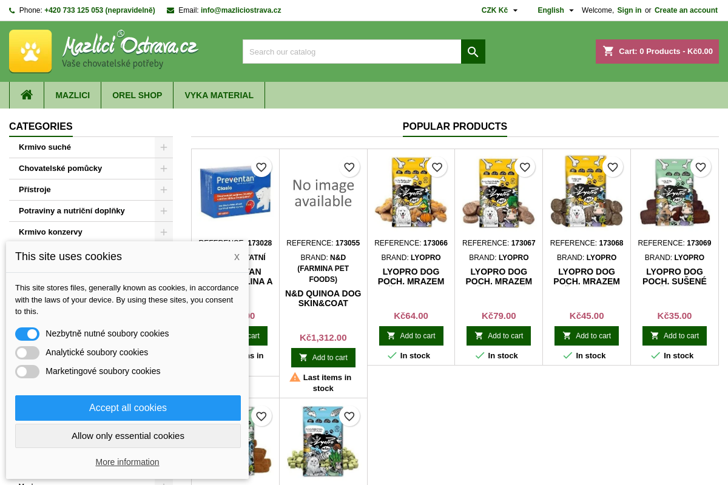Viewport: 728px width, 485px height.
Task: Click email info@mazliciostrava.cz
Action: coord(241,10)
